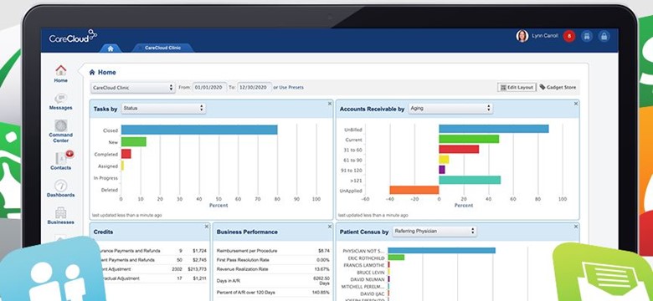
Task: Open the red notifications badge
Action: 569,36
